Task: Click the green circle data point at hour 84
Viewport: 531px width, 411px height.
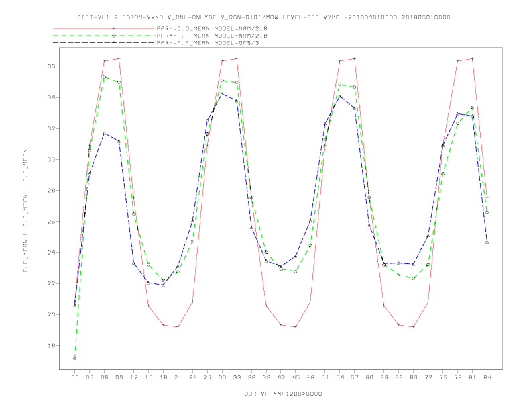Action: click(x=487, y=212)
